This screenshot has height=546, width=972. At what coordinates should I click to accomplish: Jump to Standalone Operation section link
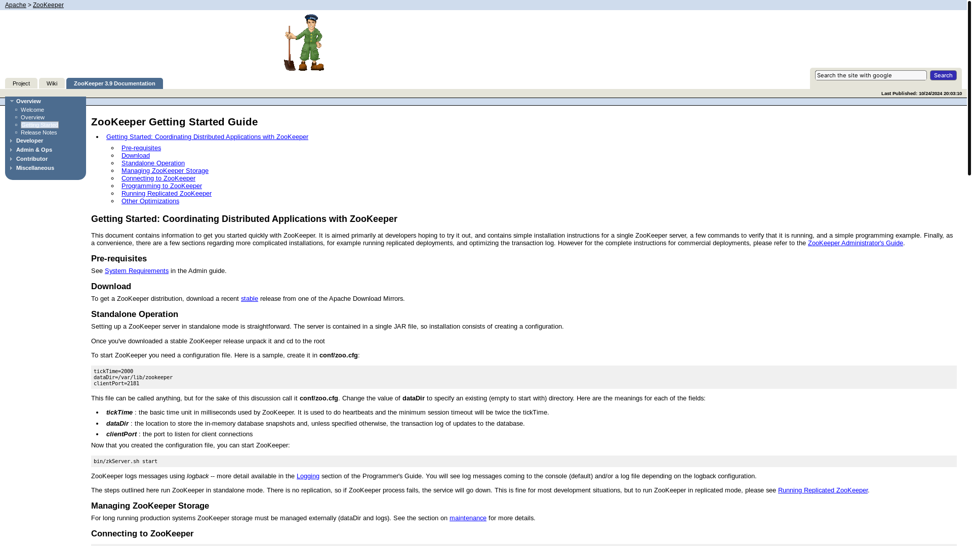coord(153,163)
